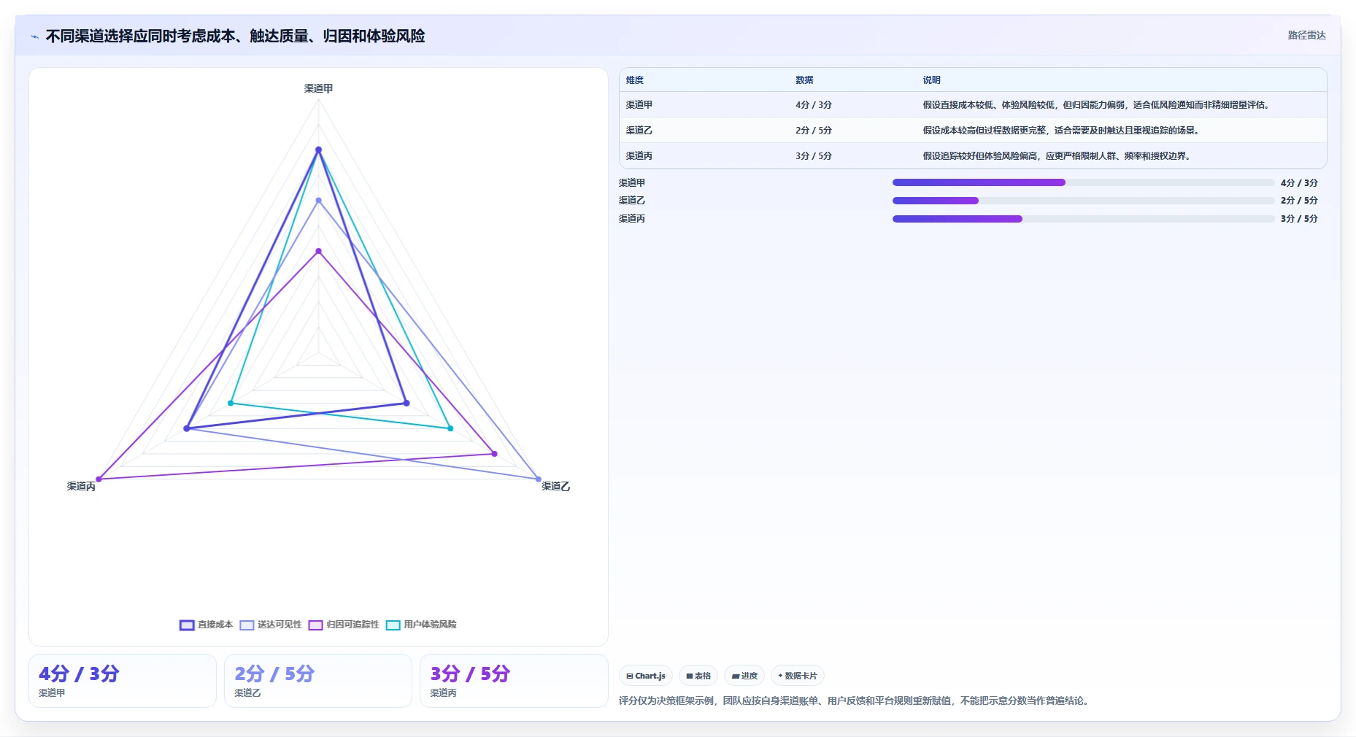Click the cyan 用户体验风险 point on the 渠道丙 axis
The height and width of the screenshot is (737, 1356).
(x=231, y=403)
